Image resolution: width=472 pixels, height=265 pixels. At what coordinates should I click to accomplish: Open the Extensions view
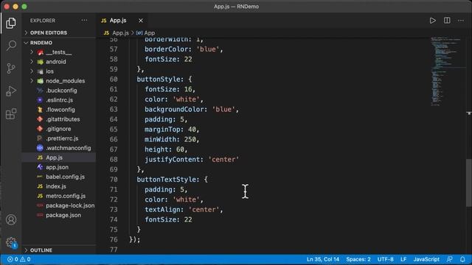11,114
